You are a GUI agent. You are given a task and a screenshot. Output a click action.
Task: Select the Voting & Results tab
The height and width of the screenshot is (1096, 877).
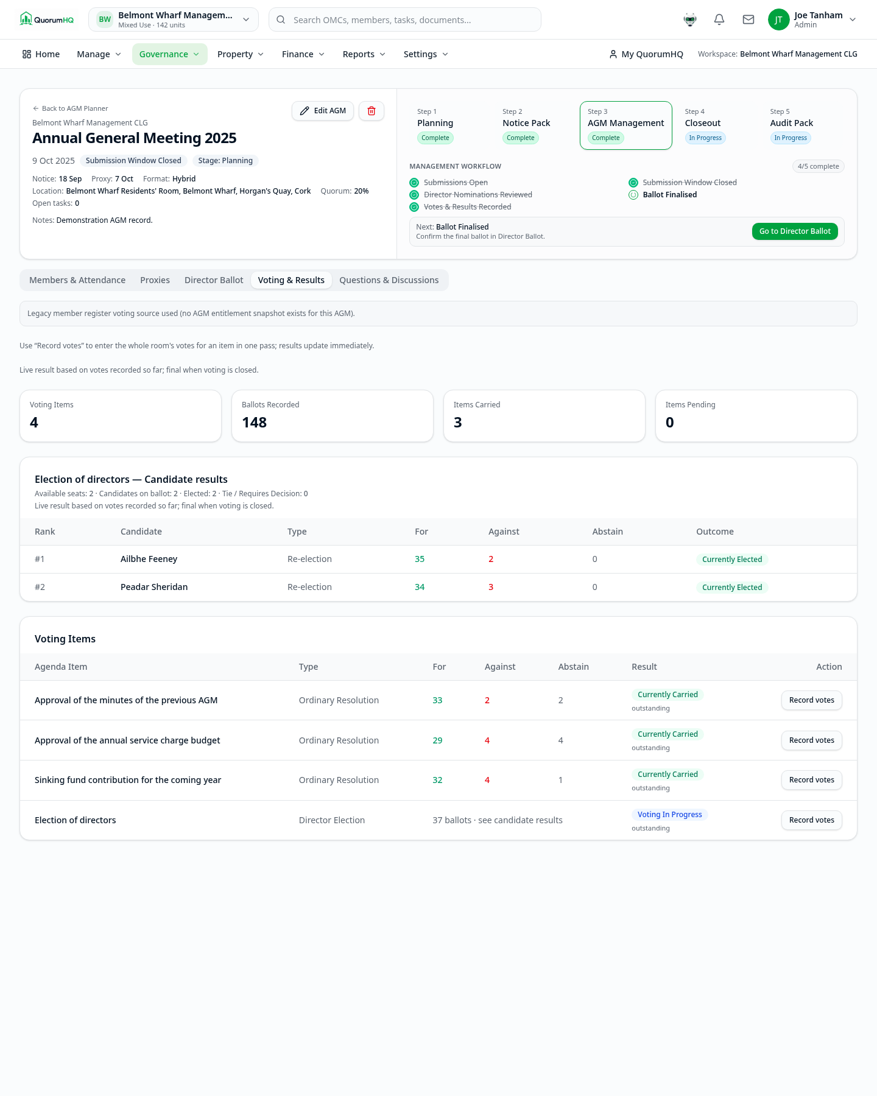click(x=291, y=280)
